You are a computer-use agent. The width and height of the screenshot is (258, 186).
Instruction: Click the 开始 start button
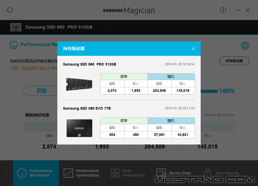point(41,91)
